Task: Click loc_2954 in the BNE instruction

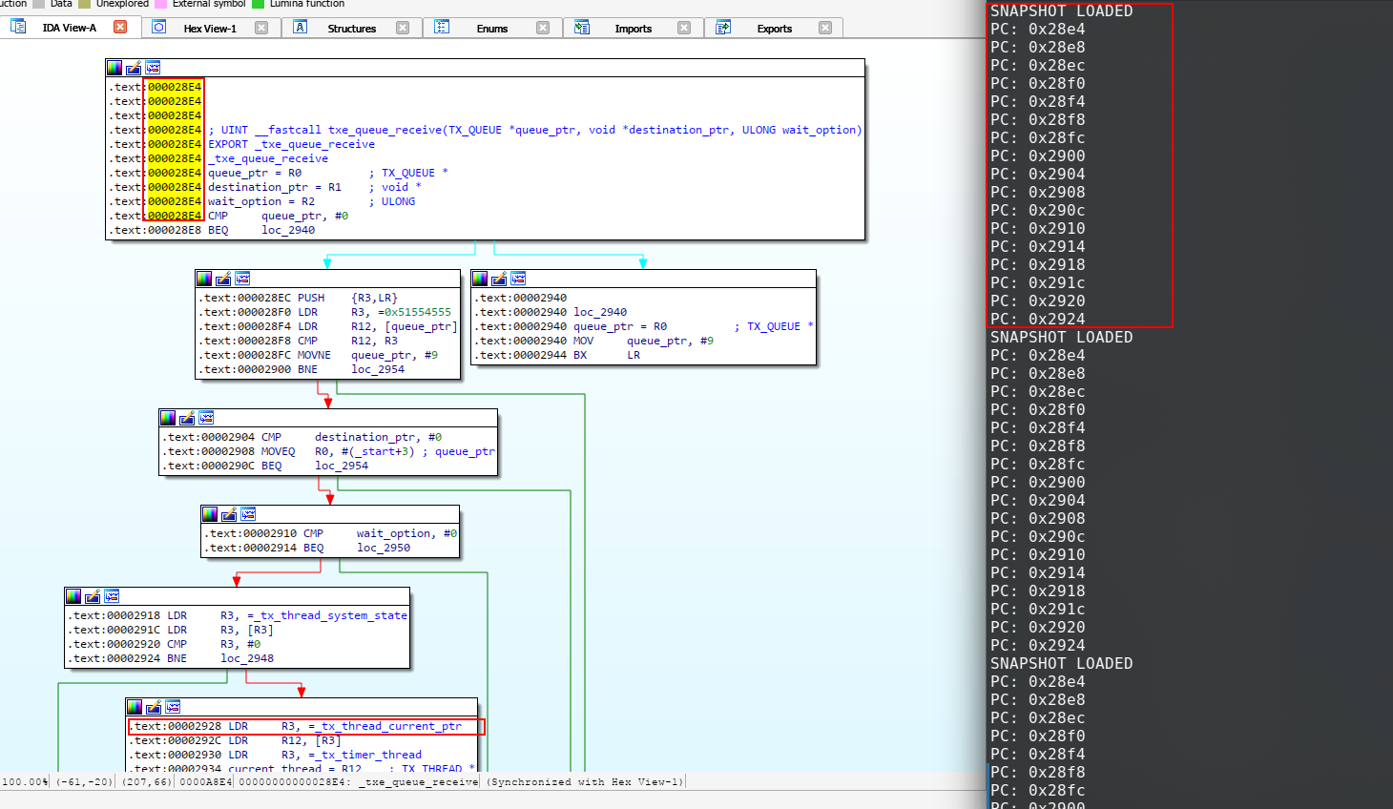Action: 378,369
